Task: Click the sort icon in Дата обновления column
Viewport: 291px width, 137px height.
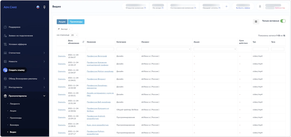Action: pyautogui.click(x=83, y=42)
